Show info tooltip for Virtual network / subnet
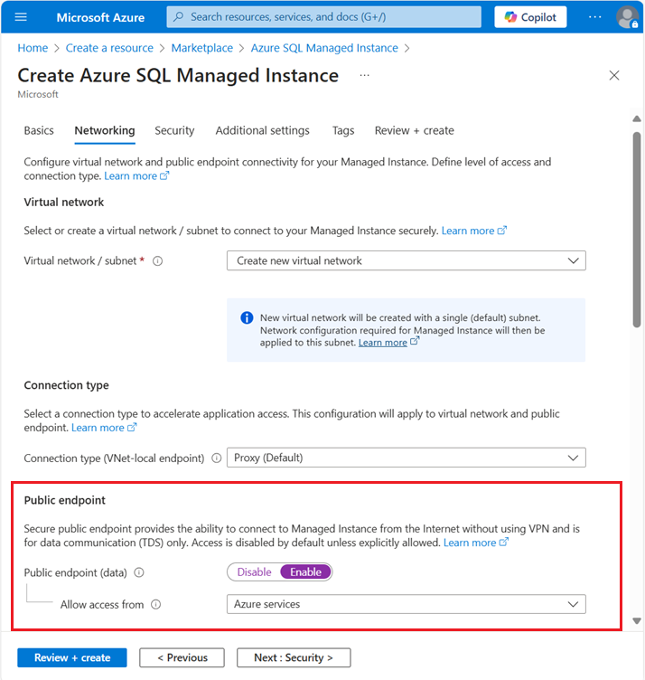The image size is (645, 680). [x=158, y=261]
